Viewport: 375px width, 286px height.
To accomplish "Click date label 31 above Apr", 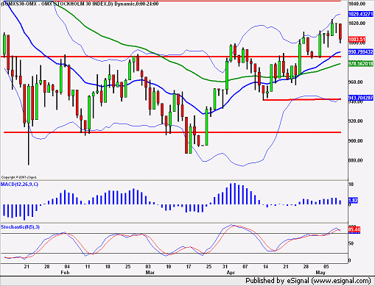I will point(225,267).
